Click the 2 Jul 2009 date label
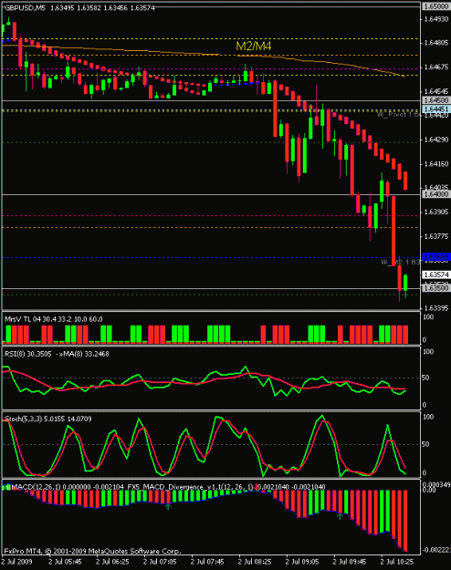Screen dimensions: 451x570 tap(17, 562)
